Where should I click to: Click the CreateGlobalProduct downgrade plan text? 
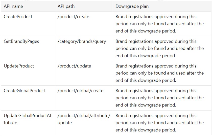click(x=159, y=98)
